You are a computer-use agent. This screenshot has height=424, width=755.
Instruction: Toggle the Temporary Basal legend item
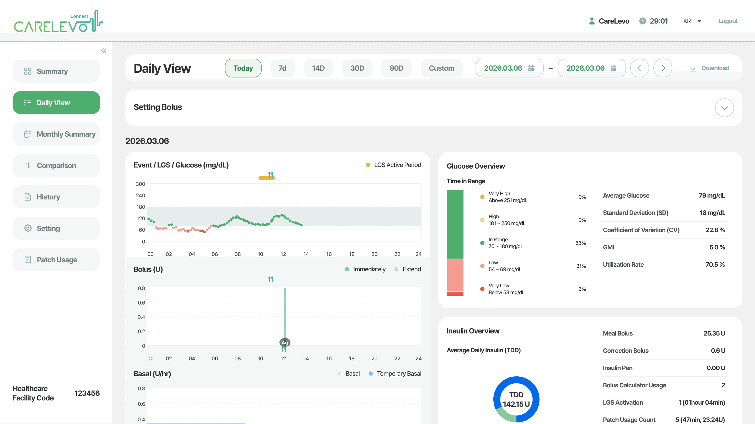[x=395, y=374]
